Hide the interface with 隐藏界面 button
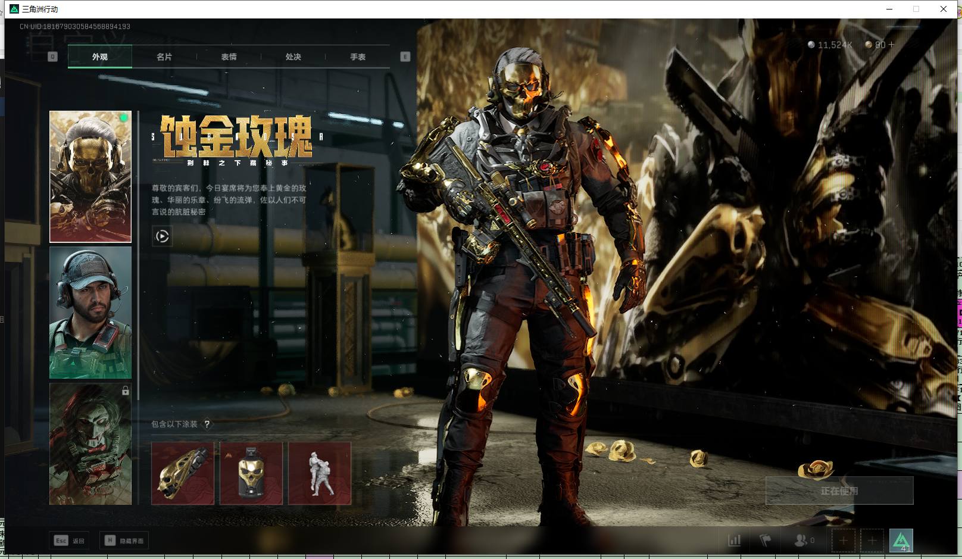Screen dimensions: 962x559 [x=124, y=541]
